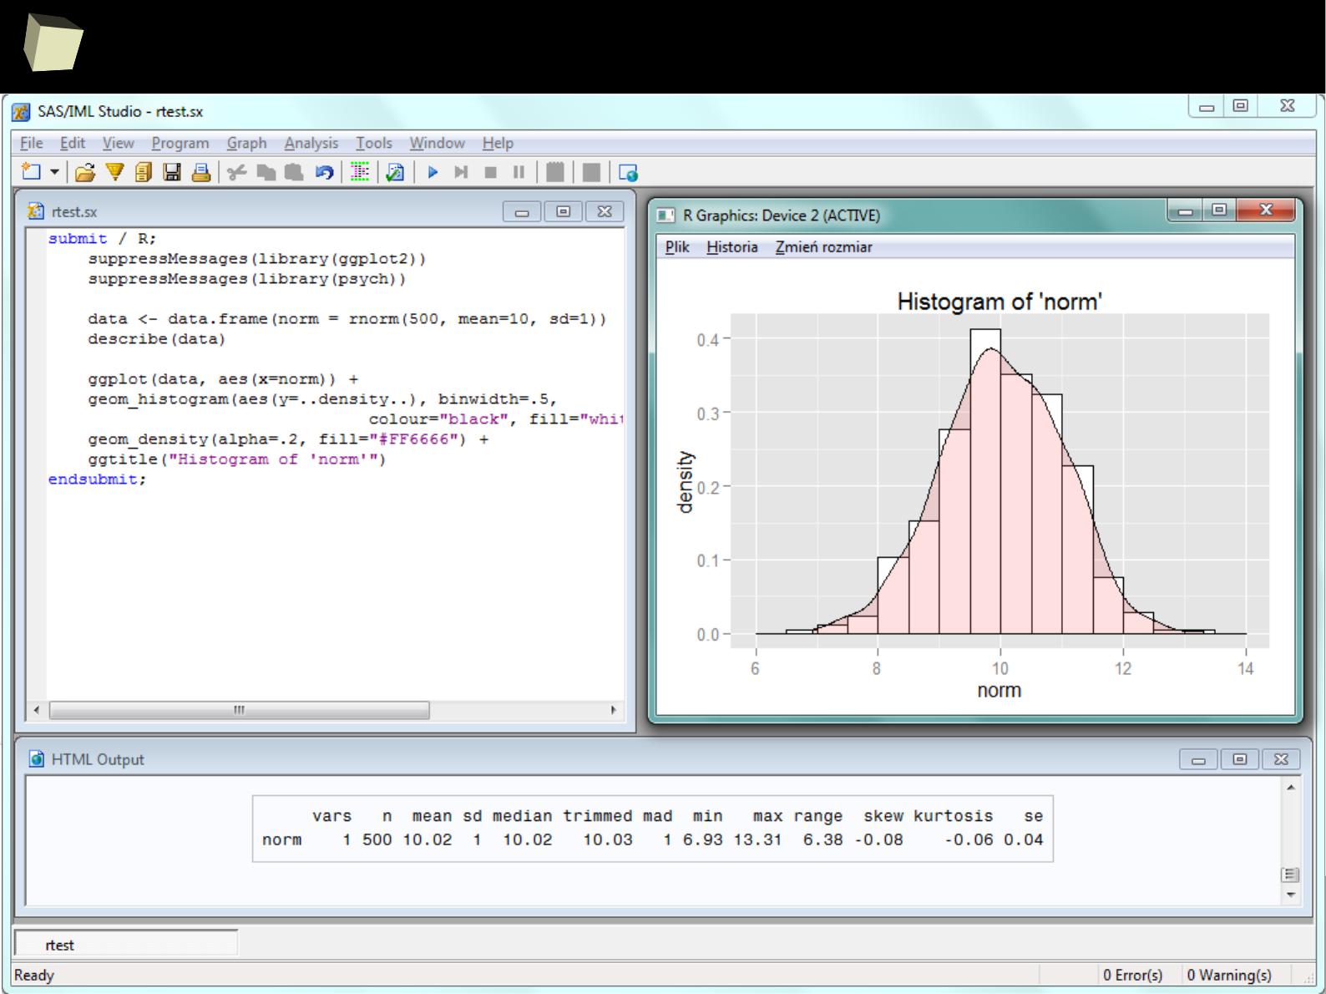Open the File menu

(31, 143)
